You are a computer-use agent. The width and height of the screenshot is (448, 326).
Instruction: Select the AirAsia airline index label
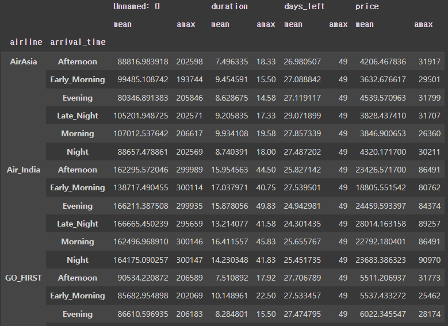click(x=24, y=62)
